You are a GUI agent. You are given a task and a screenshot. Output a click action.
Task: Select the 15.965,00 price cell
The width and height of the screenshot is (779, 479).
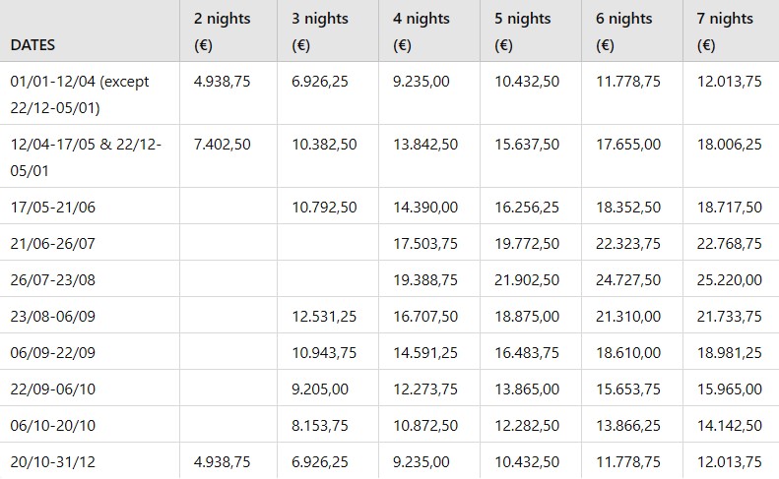point(727,389)
